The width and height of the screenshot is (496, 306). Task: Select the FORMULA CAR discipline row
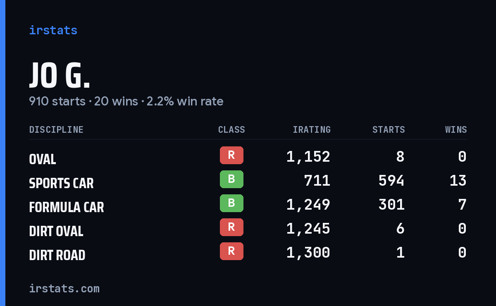click(248, 205)
